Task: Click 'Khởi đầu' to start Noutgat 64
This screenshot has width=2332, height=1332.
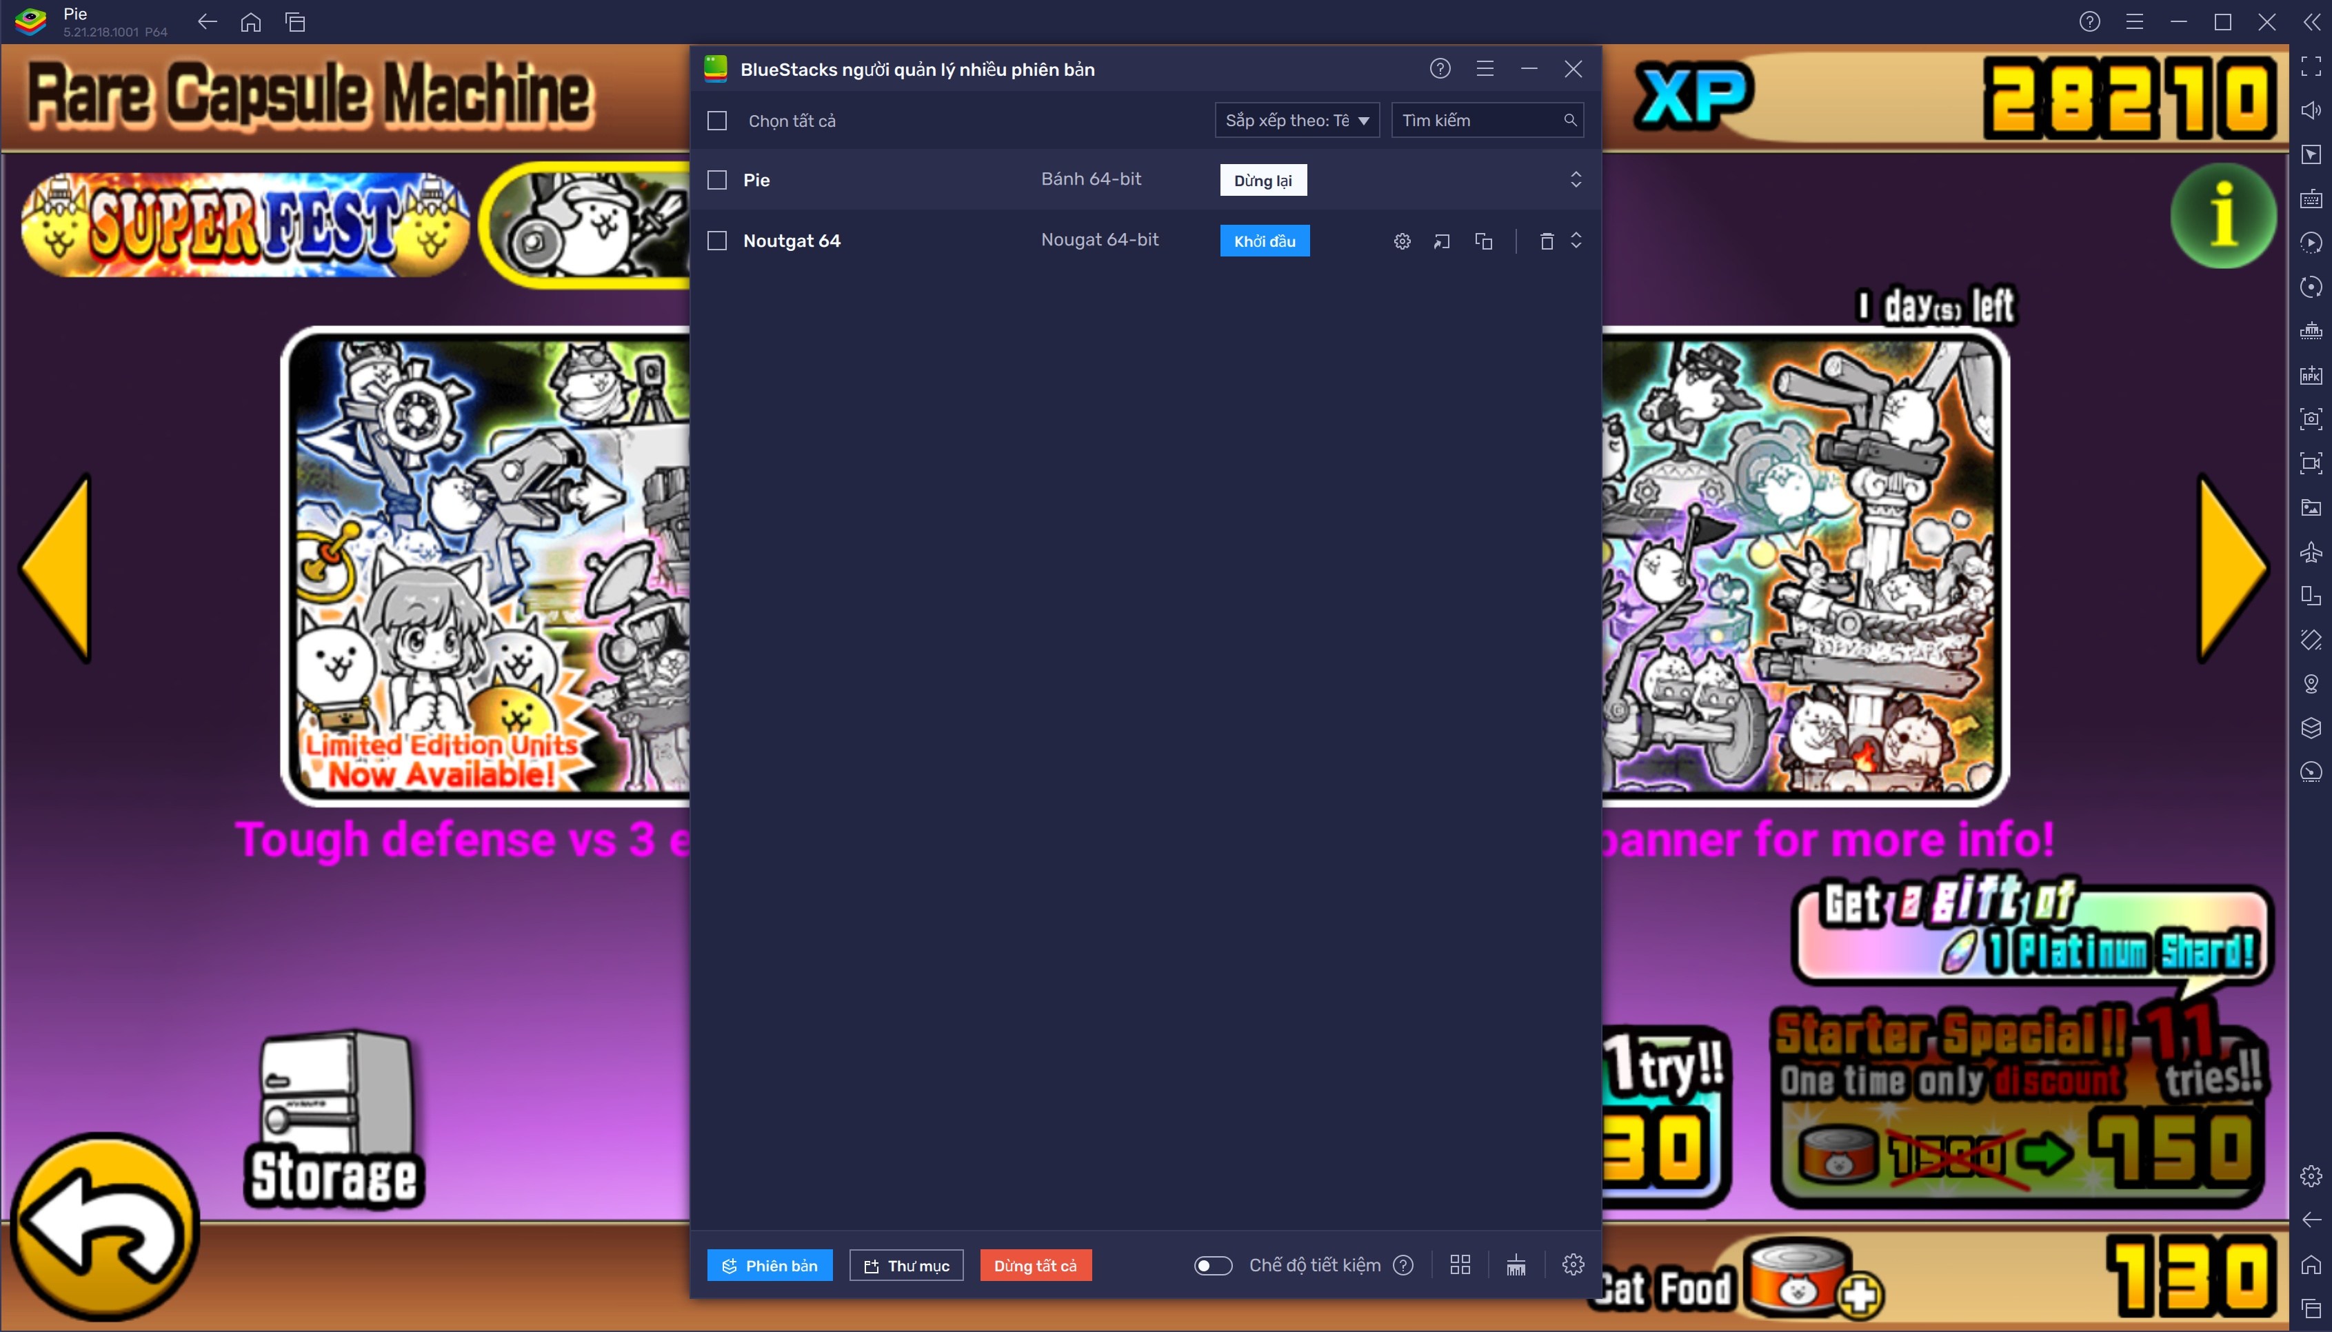Action: tap(1265, 241)
